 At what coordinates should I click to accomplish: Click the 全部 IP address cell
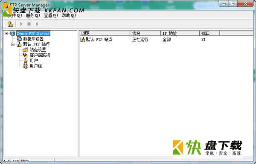click(x=166, y=40)
